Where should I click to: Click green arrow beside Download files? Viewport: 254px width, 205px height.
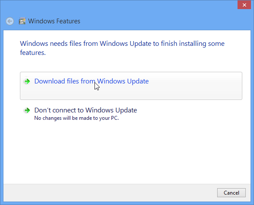(27, 81)
